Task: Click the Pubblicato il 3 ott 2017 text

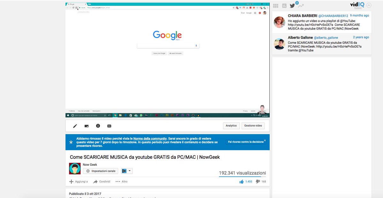Action: click(85, 194)
